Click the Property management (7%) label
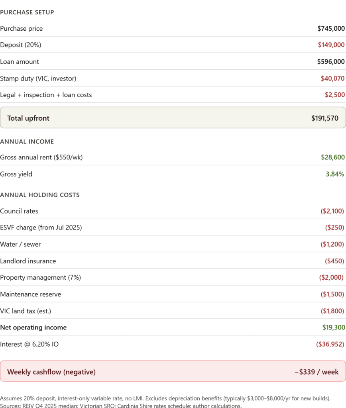The width and height of the screenshot is (346, 408). tap(40, 278)
